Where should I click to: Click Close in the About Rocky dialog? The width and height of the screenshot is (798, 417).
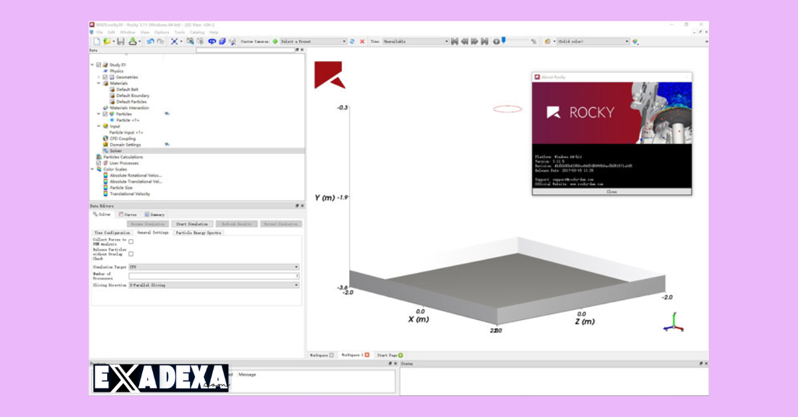pos(613,193)
